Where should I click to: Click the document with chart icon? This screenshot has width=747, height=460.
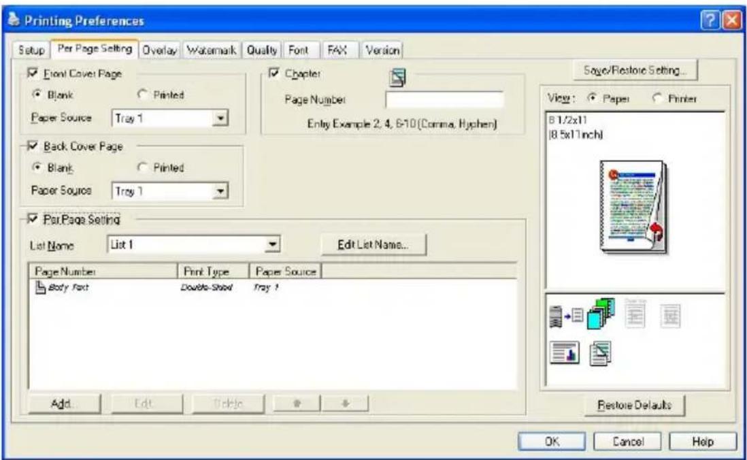pyautogui.click(x=565, y=352)
